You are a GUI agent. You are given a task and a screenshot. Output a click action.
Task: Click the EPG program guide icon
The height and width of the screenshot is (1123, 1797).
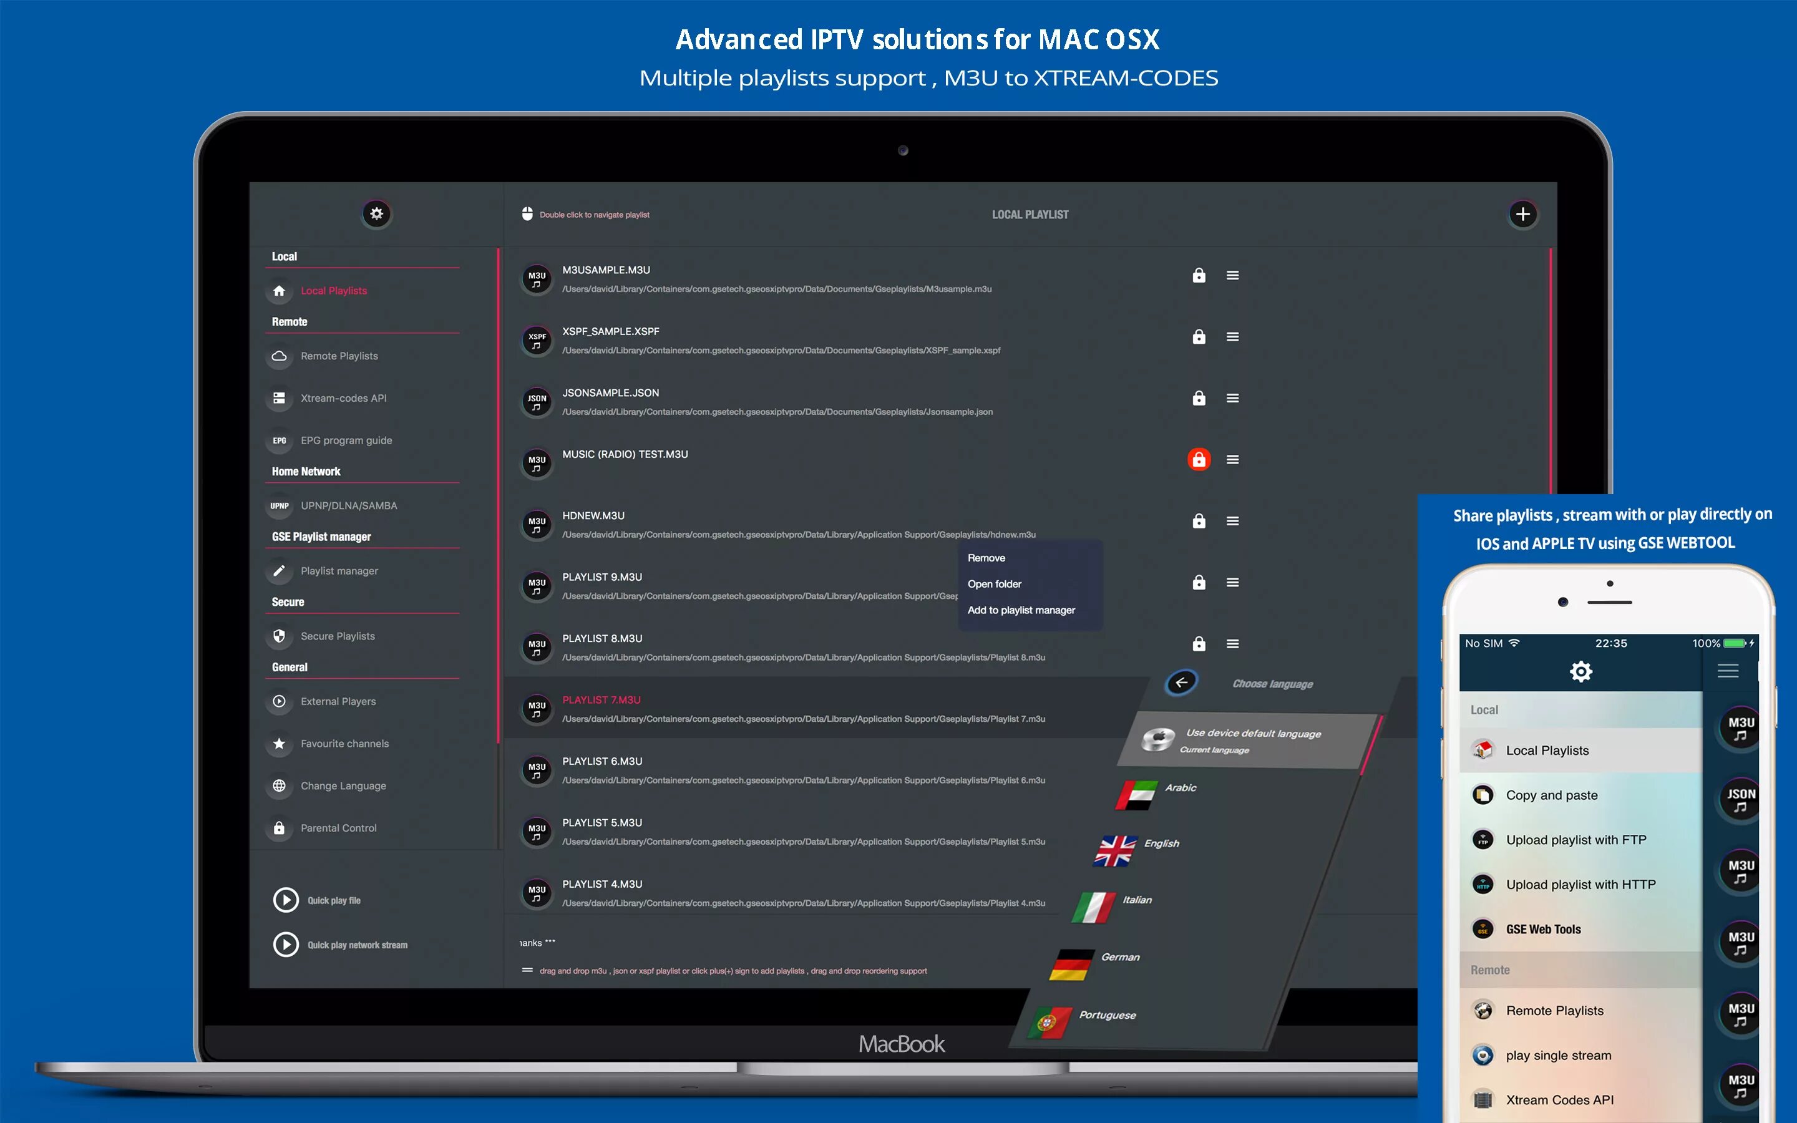[x=282, y=439]
